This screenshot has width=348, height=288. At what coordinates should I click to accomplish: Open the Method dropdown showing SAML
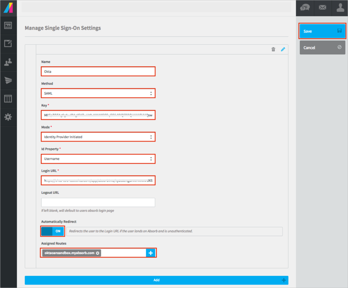[x=98, y=93]
